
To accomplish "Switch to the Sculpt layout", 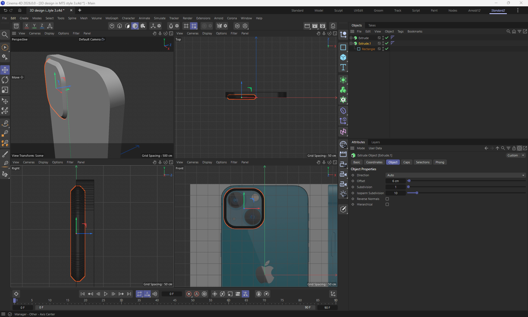I will click(338, 10).
